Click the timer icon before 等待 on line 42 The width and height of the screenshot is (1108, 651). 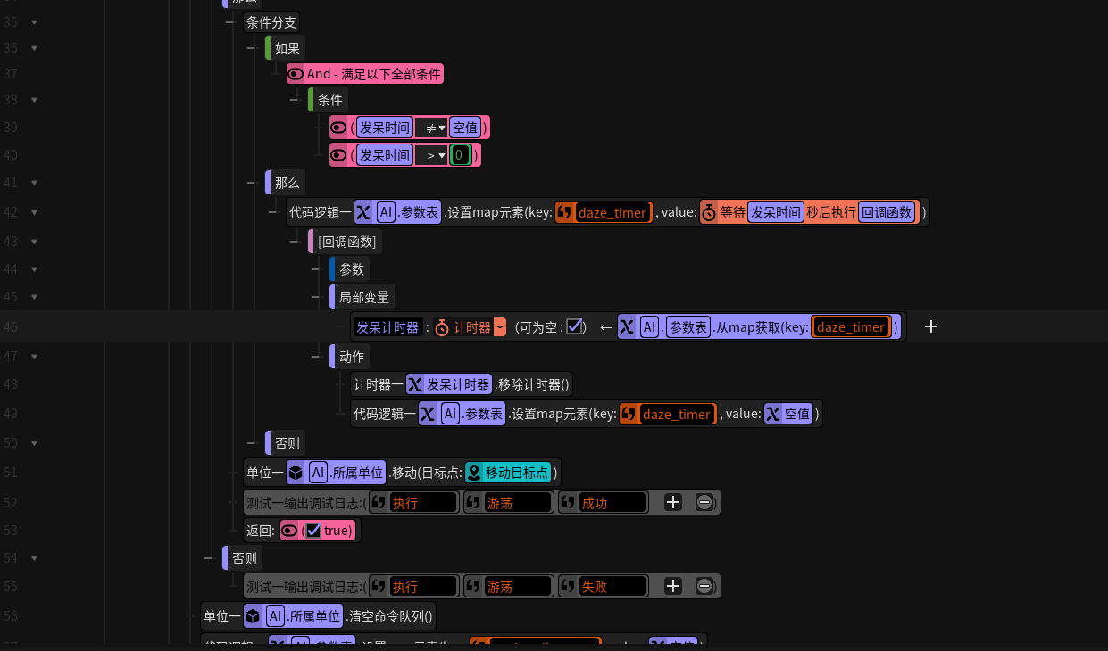709,212
